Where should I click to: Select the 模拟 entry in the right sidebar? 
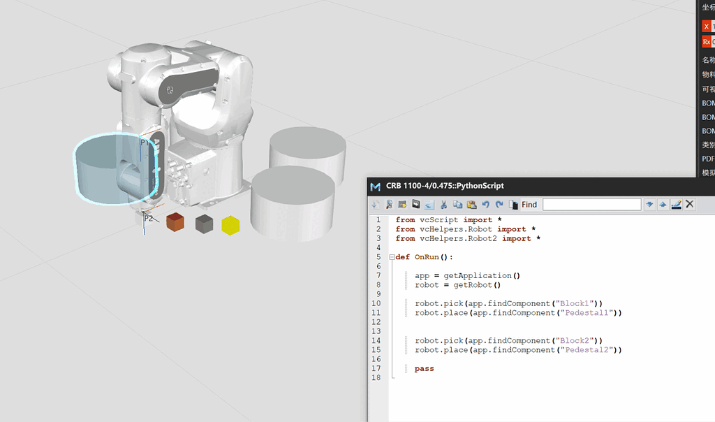click(x=707, y=172)
